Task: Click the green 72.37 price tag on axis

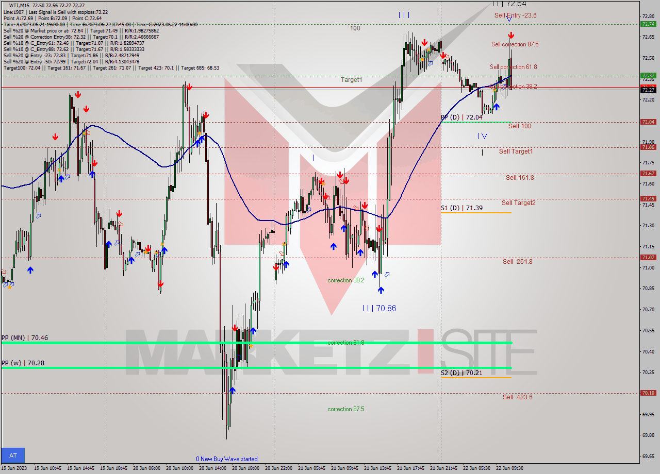Action: 648,75
